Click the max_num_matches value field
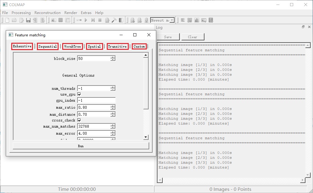The height and width of the screenshot is (193, 313). click(94, 126)
